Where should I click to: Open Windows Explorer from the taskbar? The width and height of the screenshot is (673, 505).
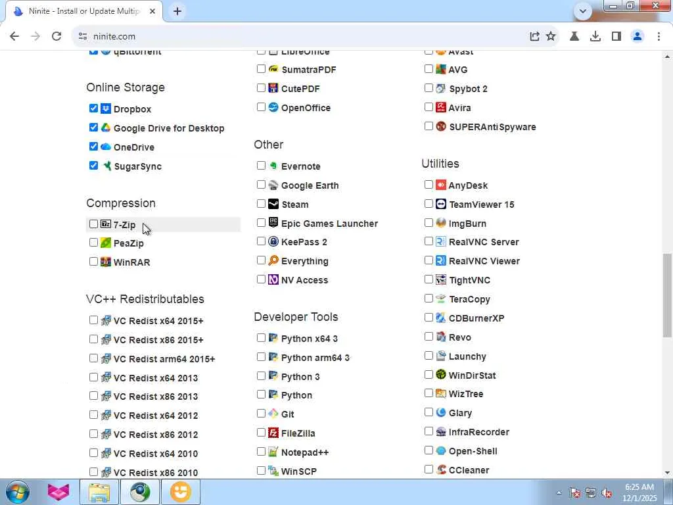(99, 492)
